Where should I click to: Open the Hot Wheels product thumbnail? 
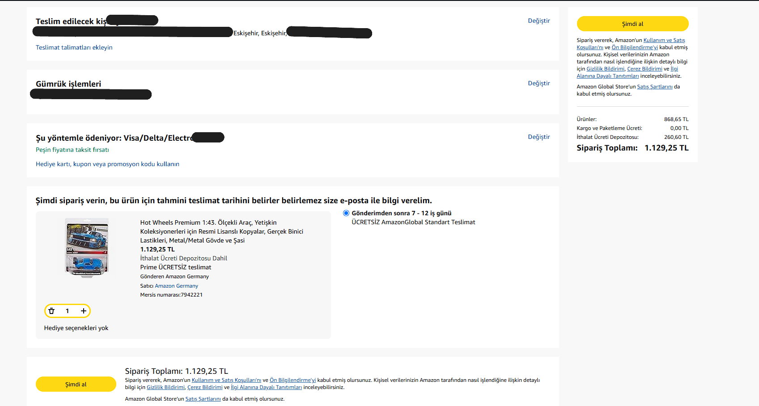pyautogui.click(x=87, y=248)
